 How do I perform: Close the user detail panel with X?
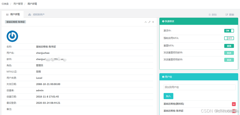[x=153, y=22]
